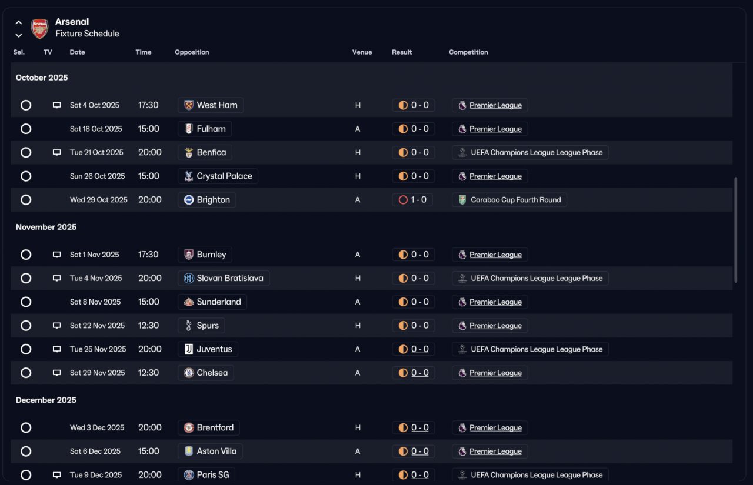Image resolution: width=753 pixels, height=485 pixels.
Task: Click the down chevron beside Arsenal crest
Action: pyautogui.click(x=19, y=35)
